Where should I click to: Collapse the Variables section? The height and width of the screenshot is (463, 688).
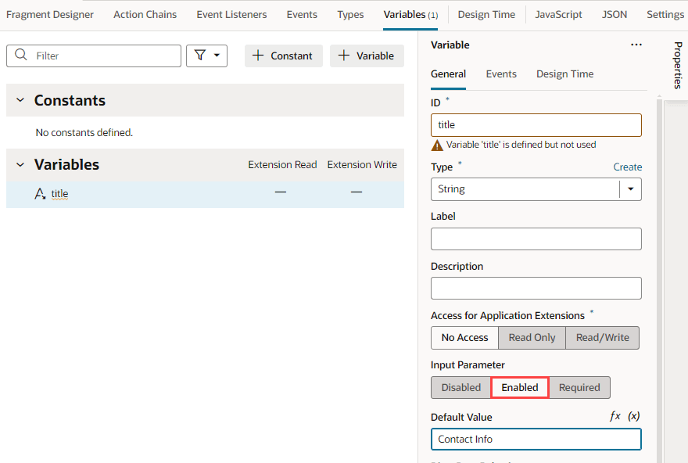(x=20, y=164)
